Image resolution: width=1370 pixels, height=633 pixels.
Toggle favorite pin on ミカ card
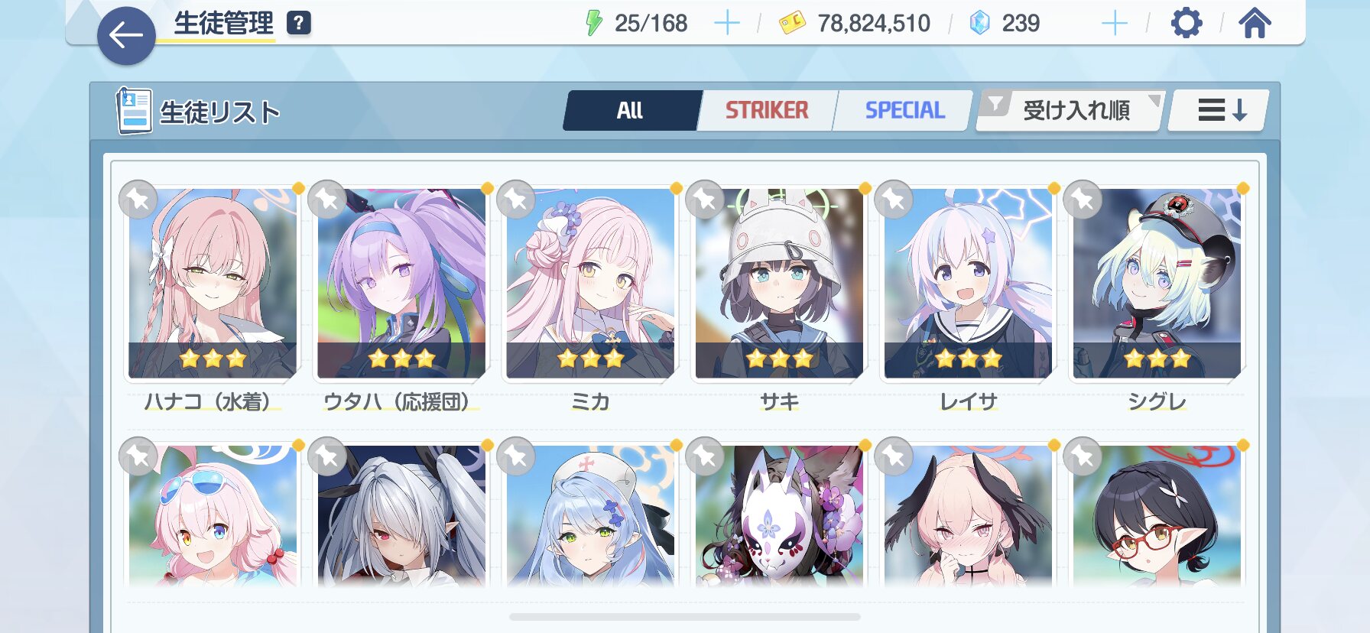516,200
